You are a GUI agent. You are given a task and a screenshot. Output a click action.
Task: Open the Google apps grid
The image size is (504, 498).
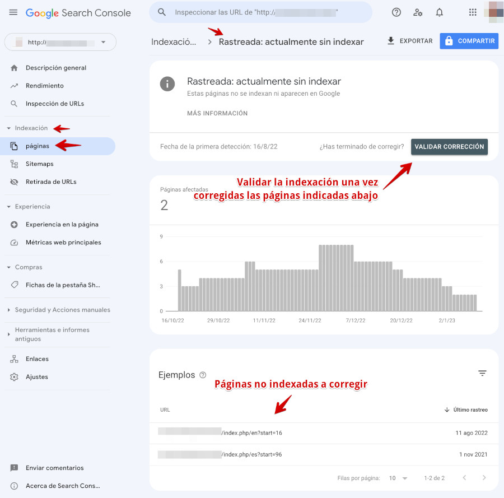[x=473, y=12]
